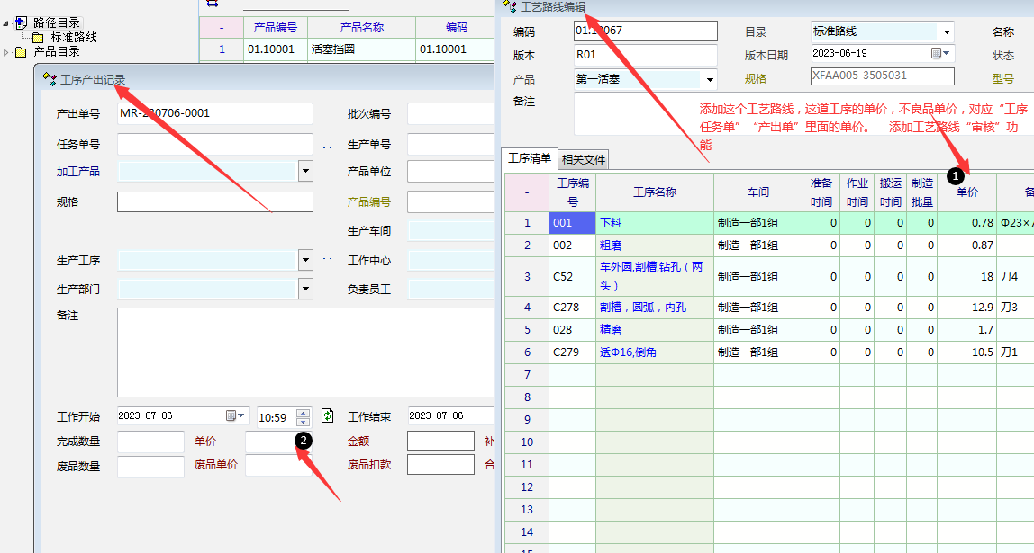Expand the 产品目录 tree node
1034x553 pixels.
[6, 52]
